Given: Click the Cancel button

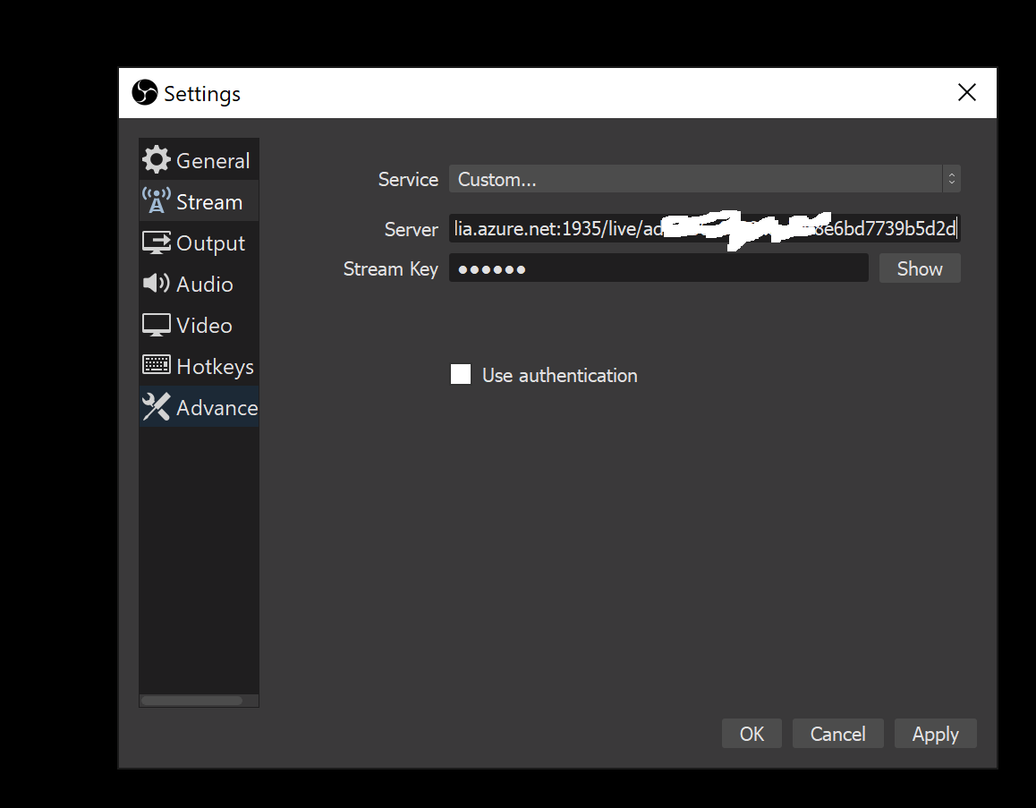Looking at the screenshot, I should point(837,734).
